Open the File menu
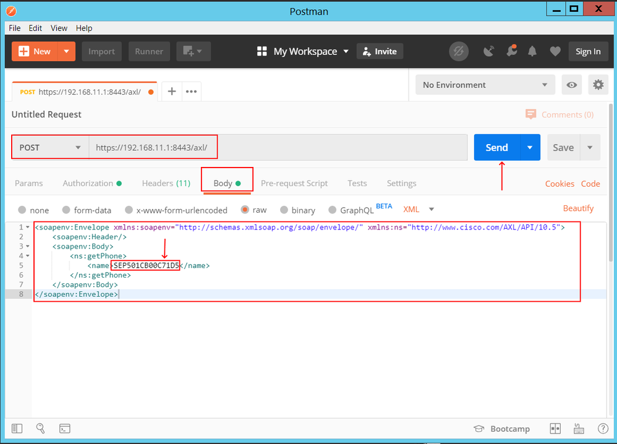 point(15,28)
